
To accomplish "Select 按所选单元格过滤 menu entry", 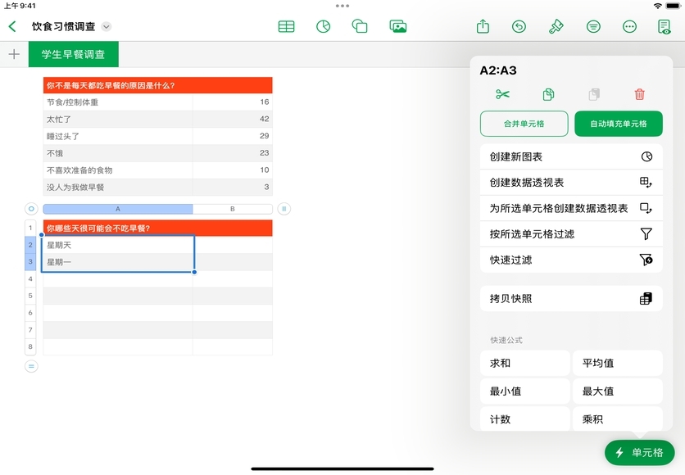I will point(570,234).
